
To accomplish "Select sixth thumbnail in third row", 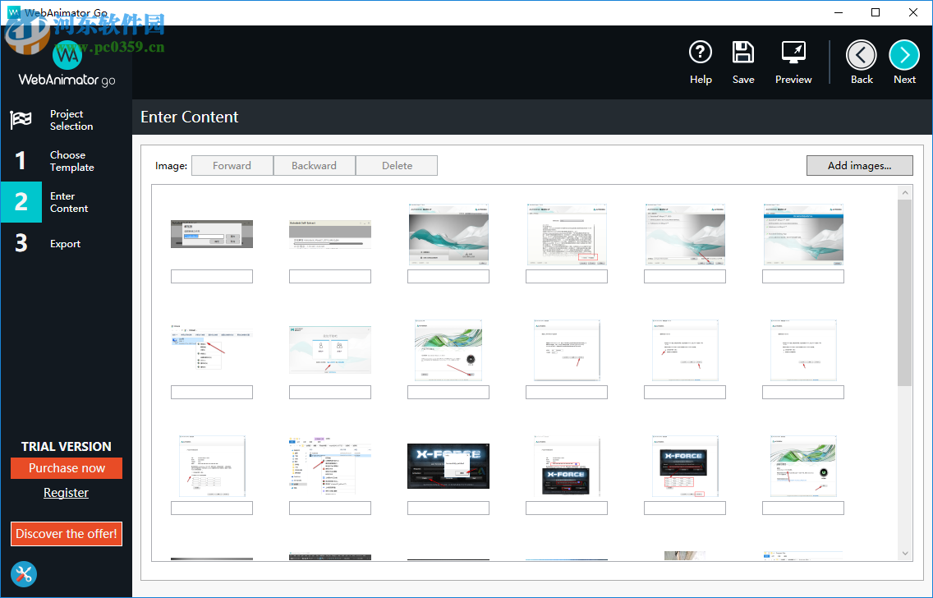I will (x=803, y=465).
